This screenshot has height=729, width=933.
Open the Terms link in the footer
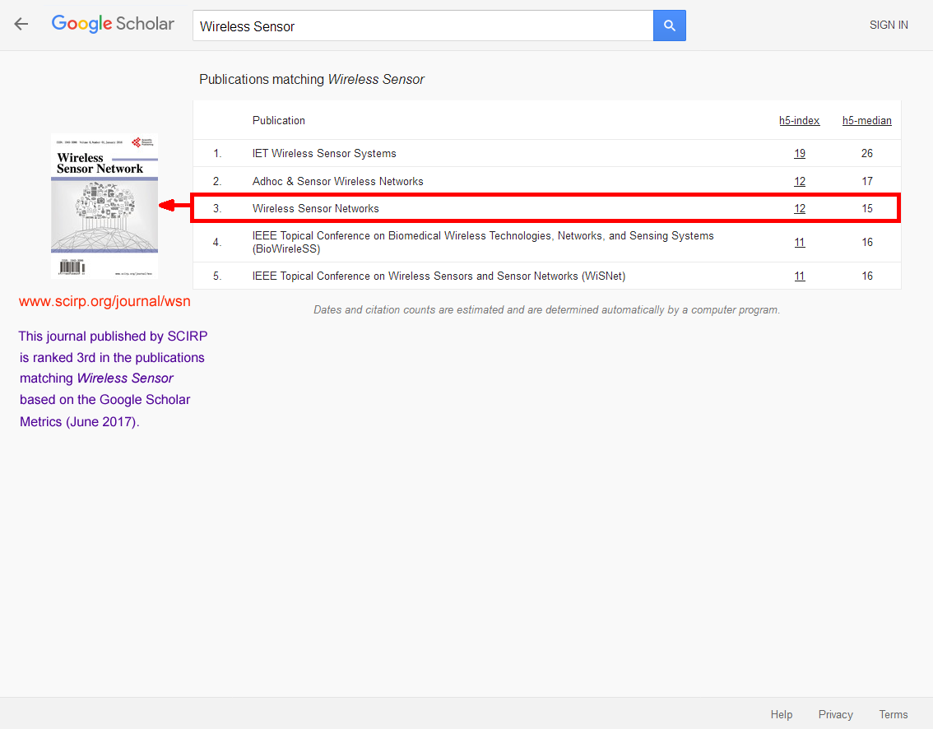coord(894,714)
